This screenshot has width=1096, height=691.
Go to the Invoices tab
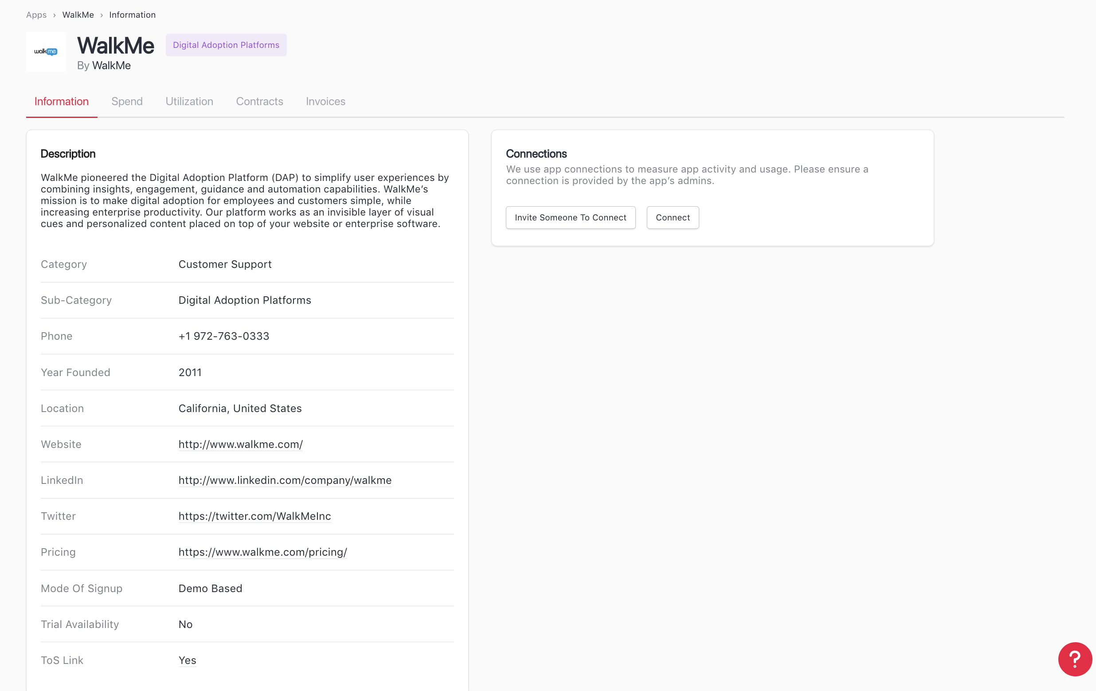coord(325,101)
